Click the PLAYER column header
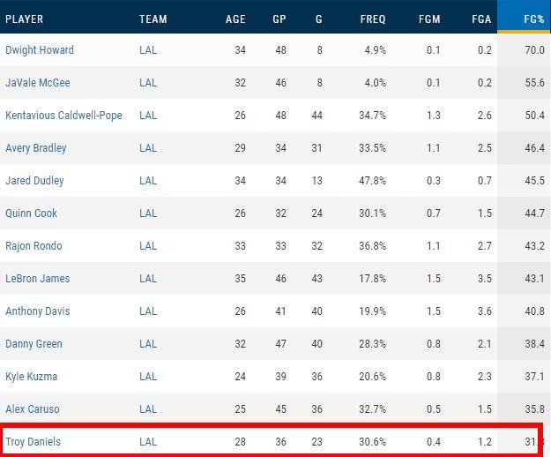This screenshot has width=551, height=457. [x=25, y=19]
